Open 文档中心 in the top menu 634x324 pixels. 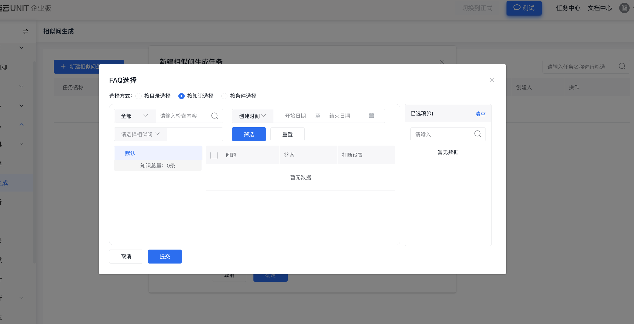(x=600, y=8)
